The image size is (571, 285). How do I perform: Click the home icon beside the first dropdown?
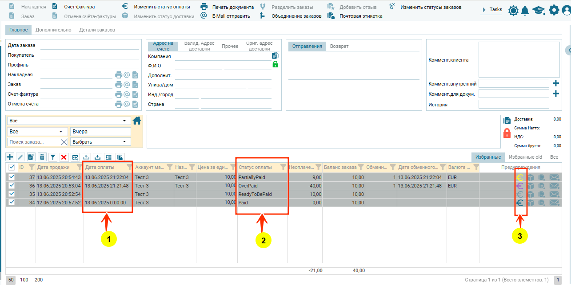pos(137,121)
